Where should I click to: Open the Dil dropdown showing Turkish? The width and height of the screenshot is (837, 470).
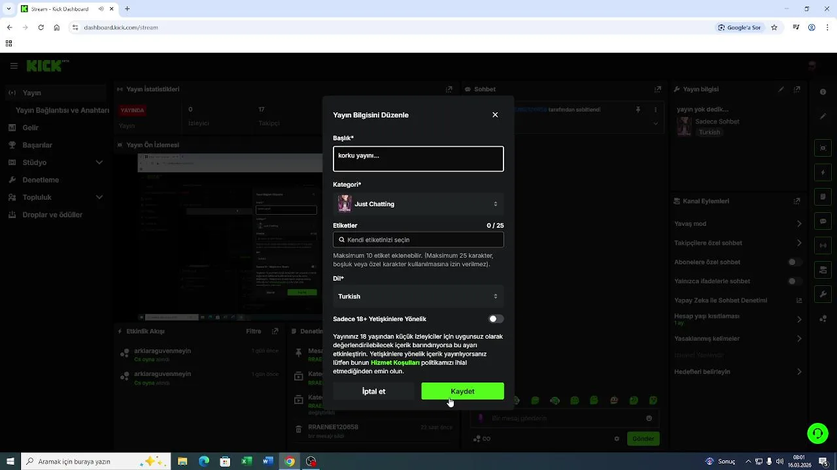pos(418,296)
